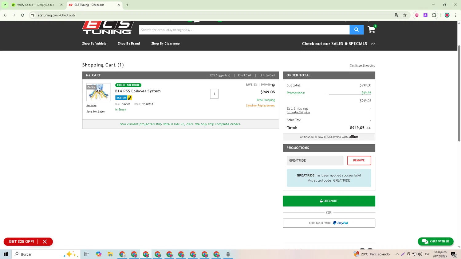Open the network icon in system tray
Viewport: 461px width, 259px height.
coord(414,254)
